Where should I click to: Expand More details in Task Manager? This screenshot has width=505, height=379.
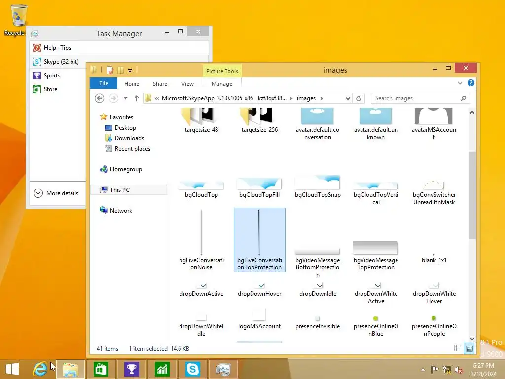click(56, 193)
